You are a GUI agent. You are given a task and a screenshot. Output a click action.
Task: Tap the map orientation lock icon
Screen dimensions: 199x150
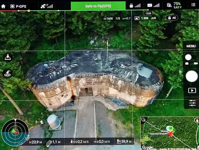point(197,120)
